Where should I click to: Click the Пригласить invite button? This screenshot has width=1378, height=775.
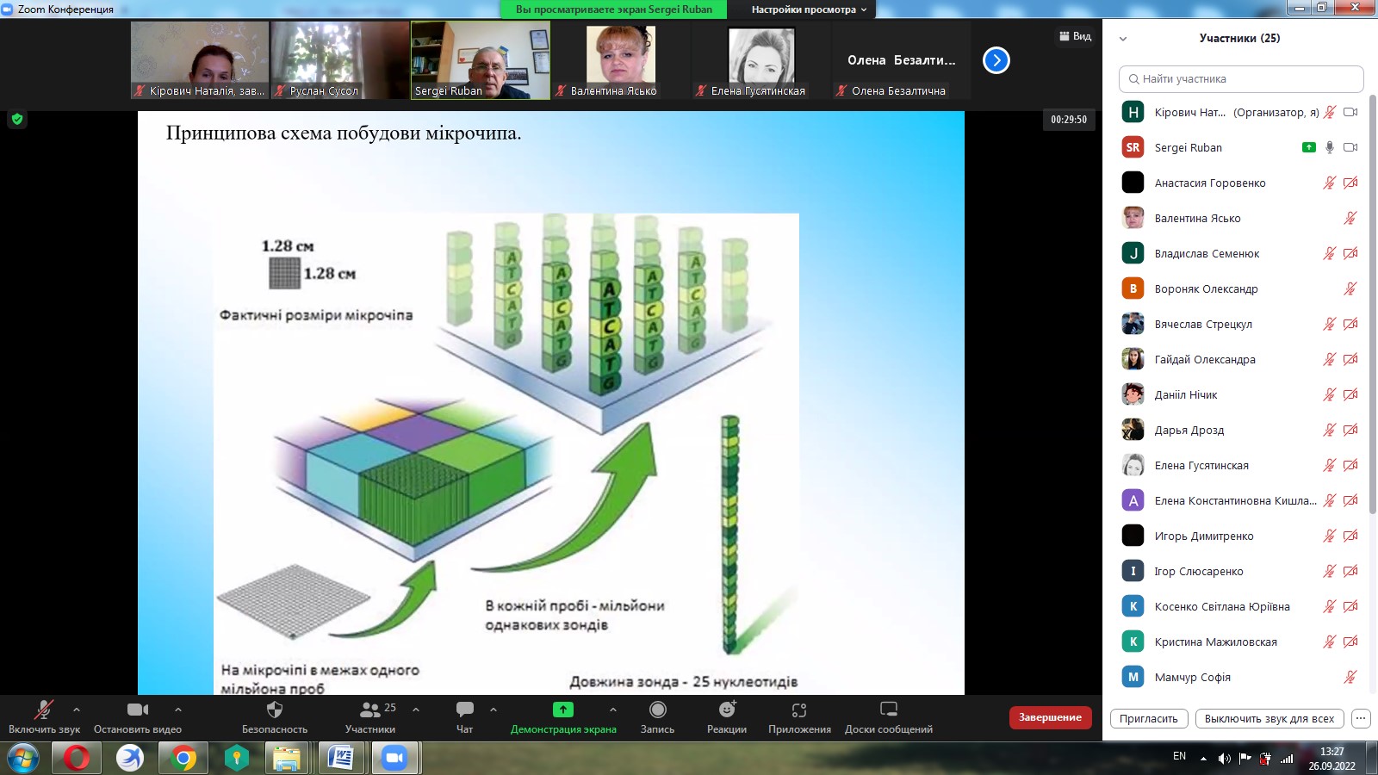[x=1149, y=718]
